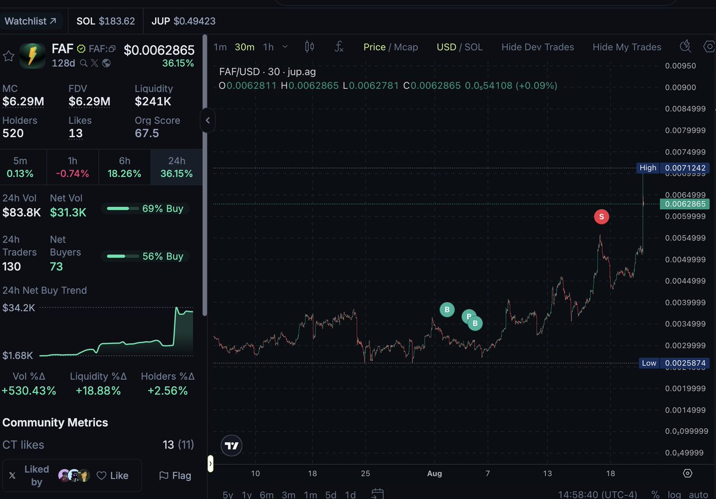The height and width of the screenshot is (499, 716).
Task: Click the Org Score 67.5 value
Action: (x=147, y=134)
